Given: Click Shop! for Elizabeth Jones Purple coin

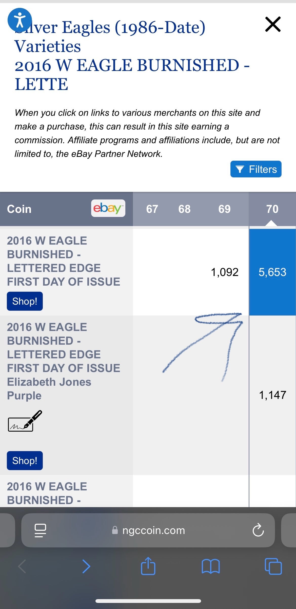Looking at the screenshot, I should pos(25,460).
